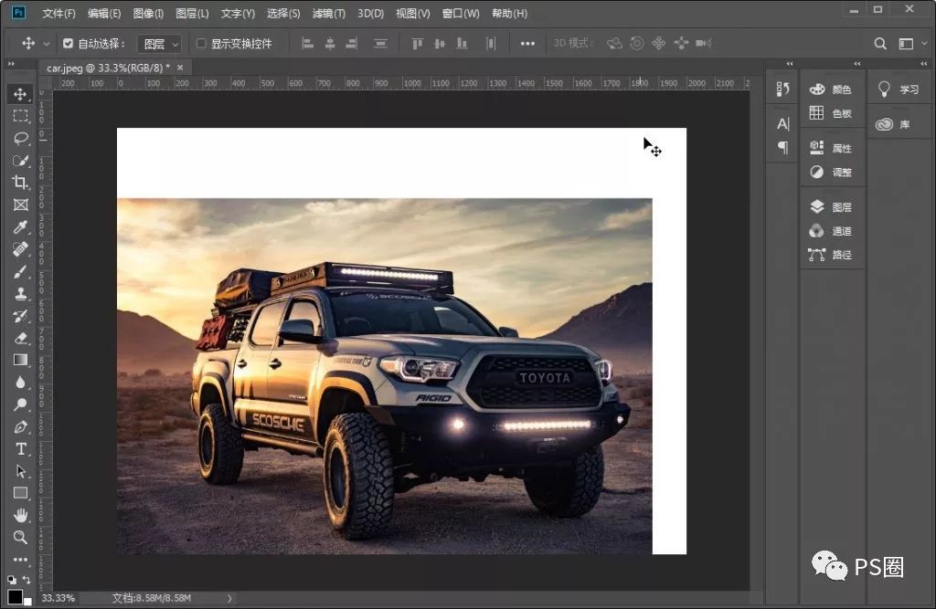
Task: Select the Rectangle shape tool
Action: click(20, 493)
